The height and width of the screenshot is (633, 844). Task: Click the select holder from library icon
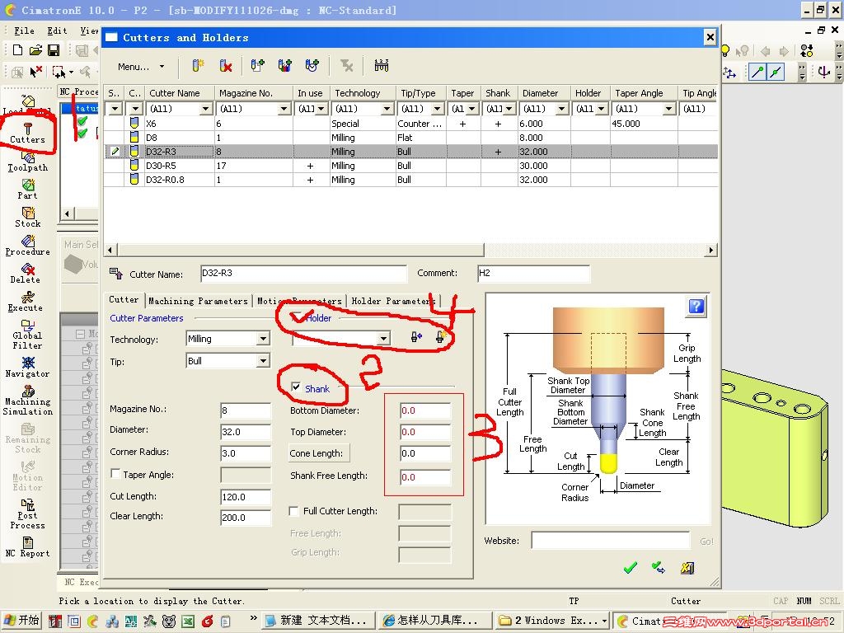416,337
